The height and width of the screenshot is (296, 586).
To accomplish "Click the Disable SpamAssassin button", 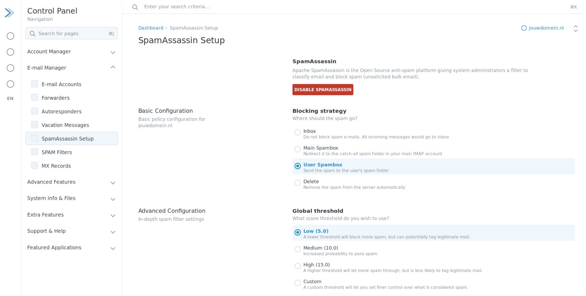I will (x=323, y=90).
